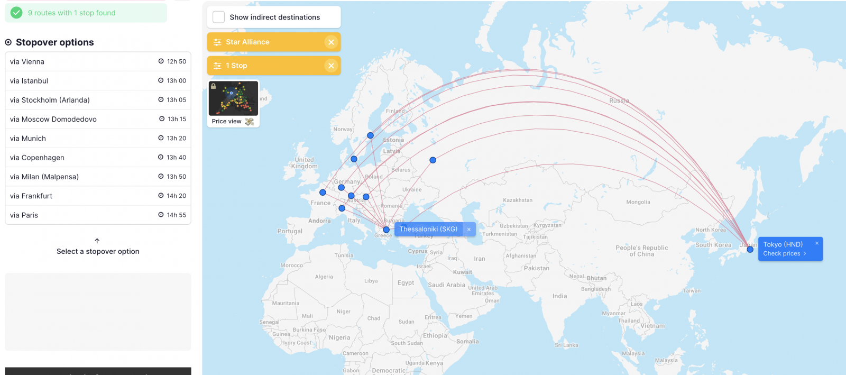
Task: Choose via Stockholm (Arlanda) stopover
Action: pyautogui.click(x=98, y=100)
